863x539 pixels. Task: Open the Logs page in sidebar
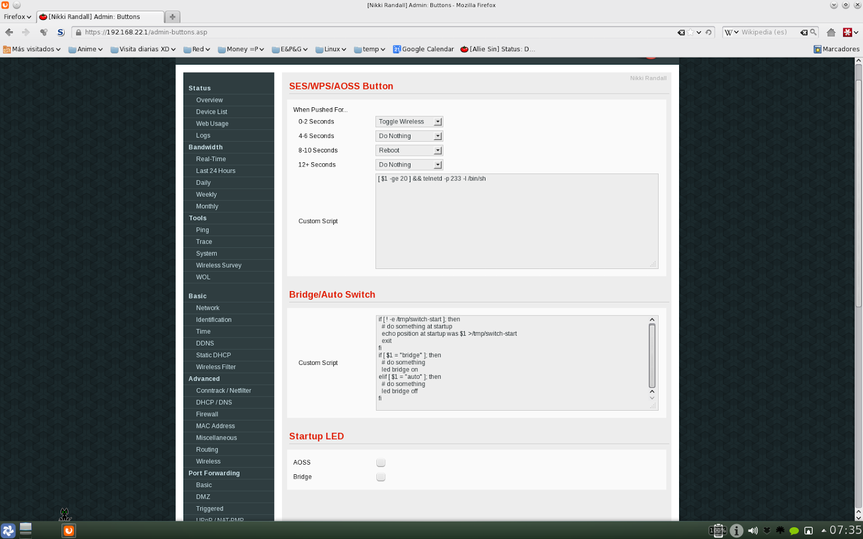(x=203, y=136)
